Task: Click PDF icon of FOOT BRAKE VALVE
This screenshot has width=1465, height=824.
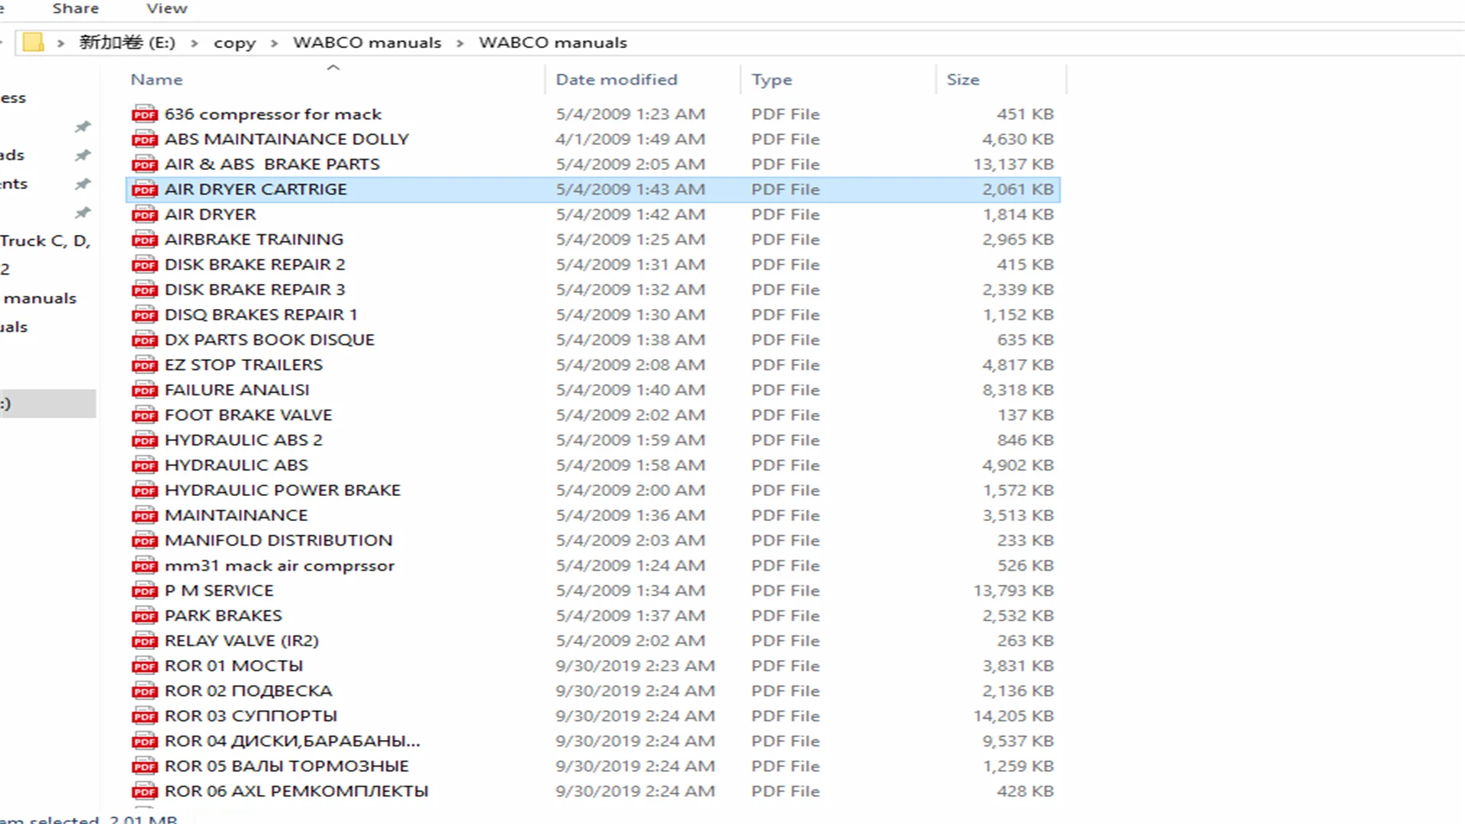Action: pyautogui.click(x=144, y=416)
